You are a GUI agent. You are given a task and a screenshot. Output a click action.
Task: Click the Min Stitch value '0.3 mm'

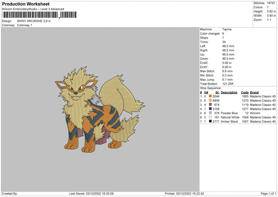coord(227,76)
